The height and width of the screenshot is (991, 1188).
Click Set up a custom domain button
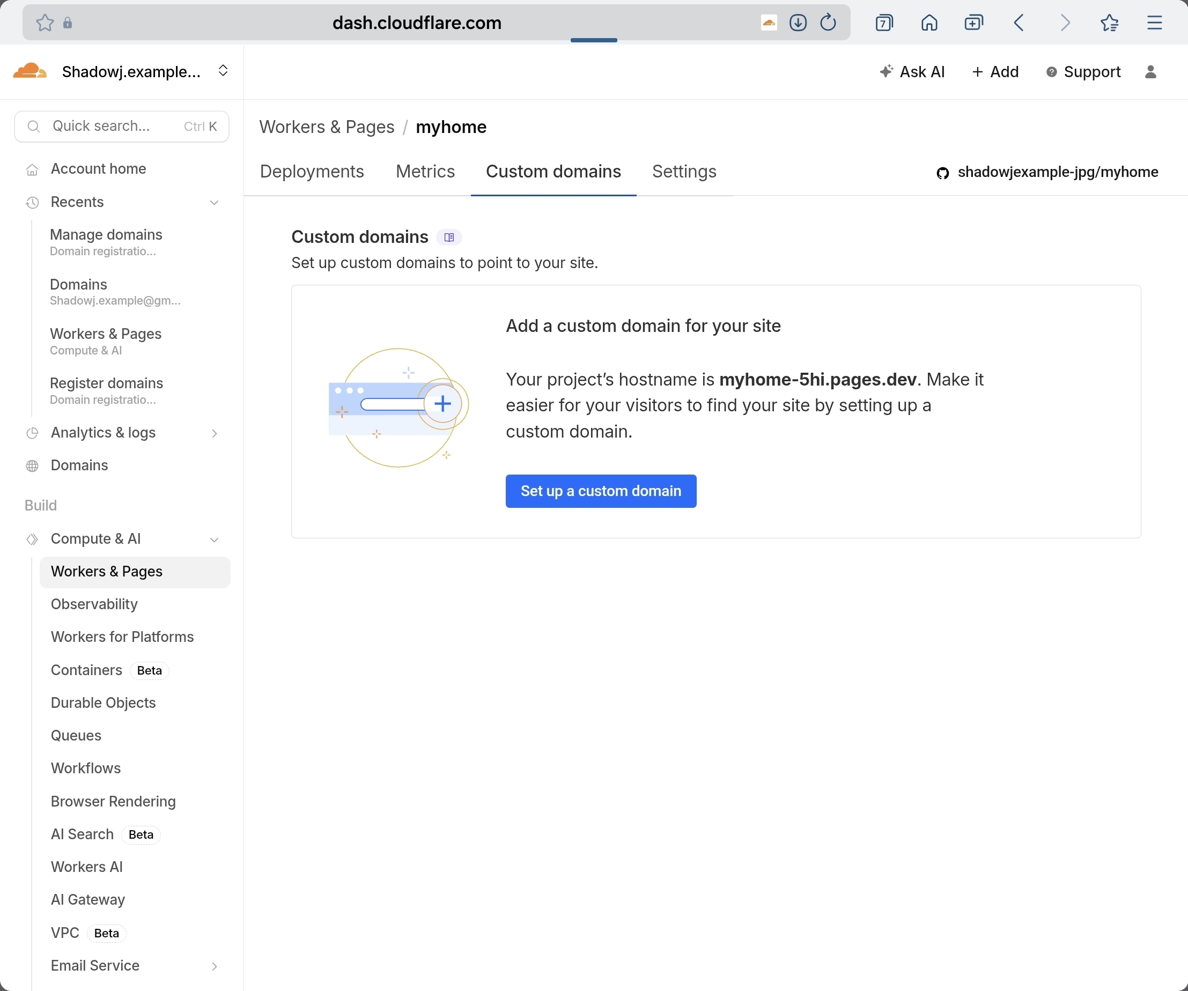[601, 491]
